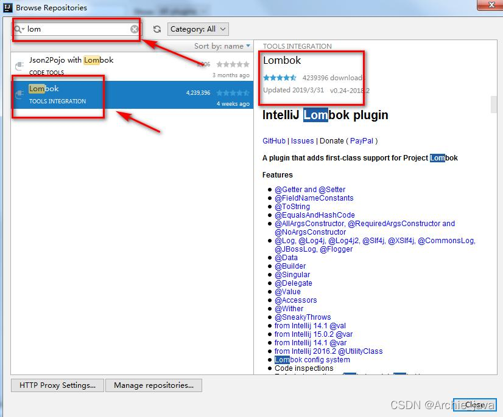Open the Category: All dropdown
This screenshot has height=417, width=503.
click(x=198, y=29)
